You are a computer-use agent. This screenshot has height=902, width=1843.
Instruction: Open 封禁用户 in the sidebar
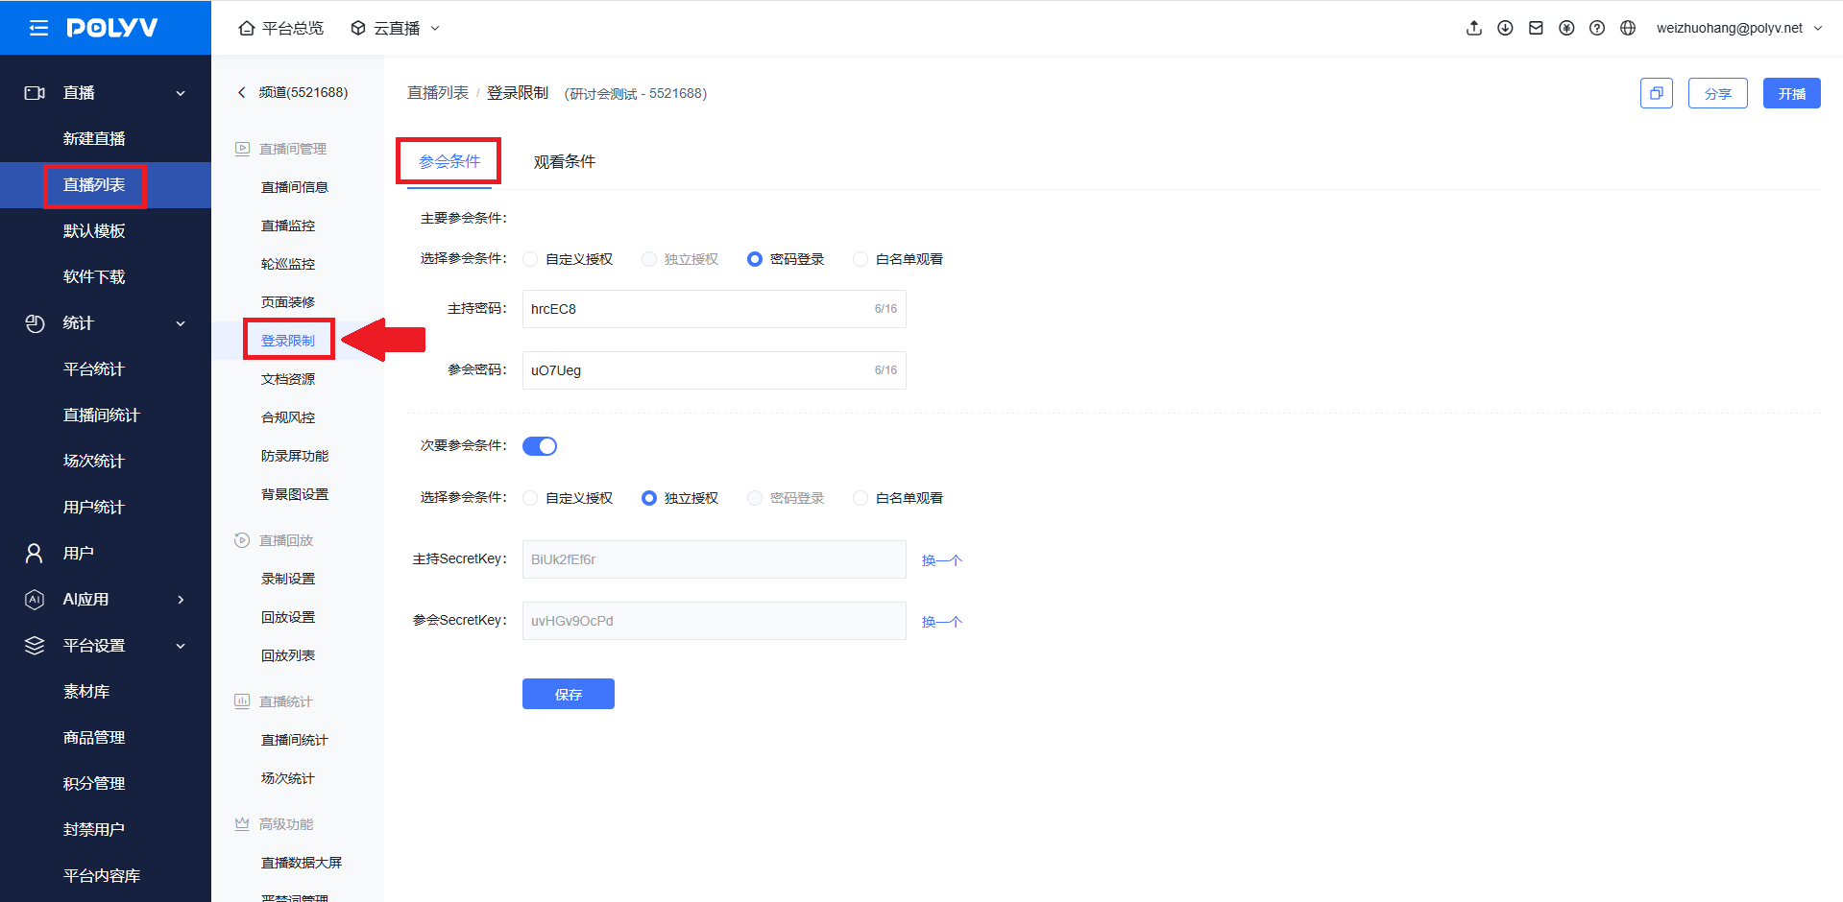[x=94, y=830]
